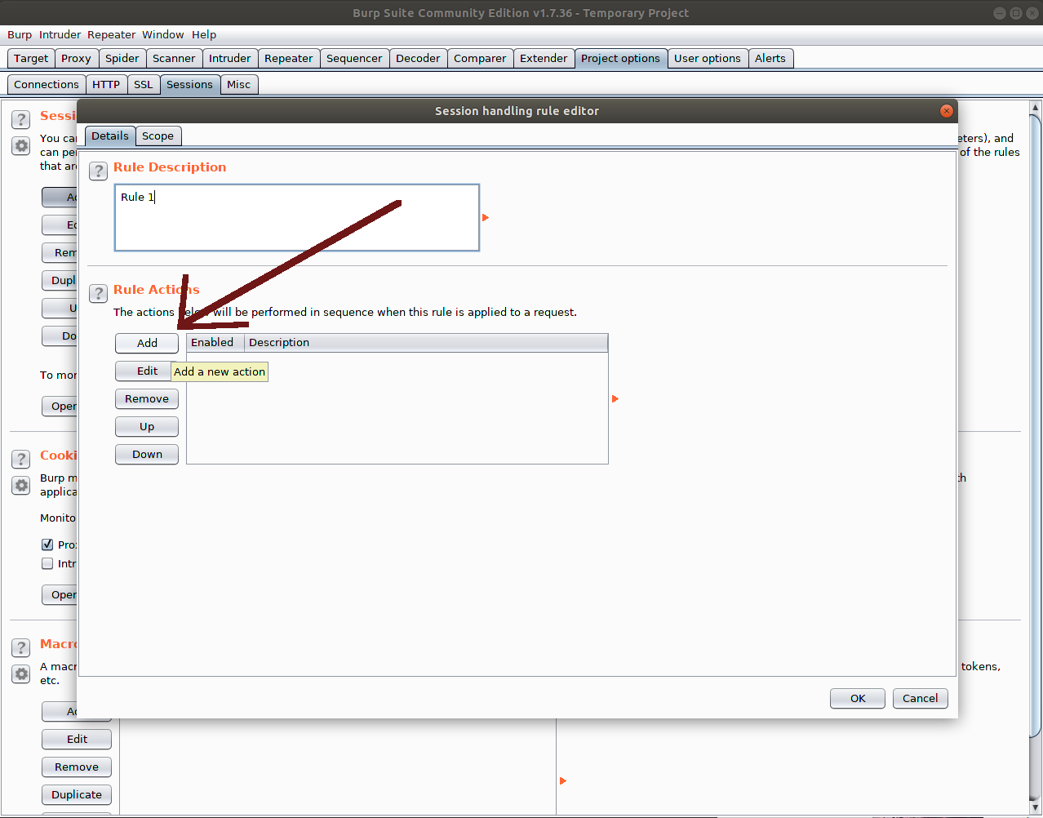Click orange resize arrow beside Rule Description field

click(486, 218)
